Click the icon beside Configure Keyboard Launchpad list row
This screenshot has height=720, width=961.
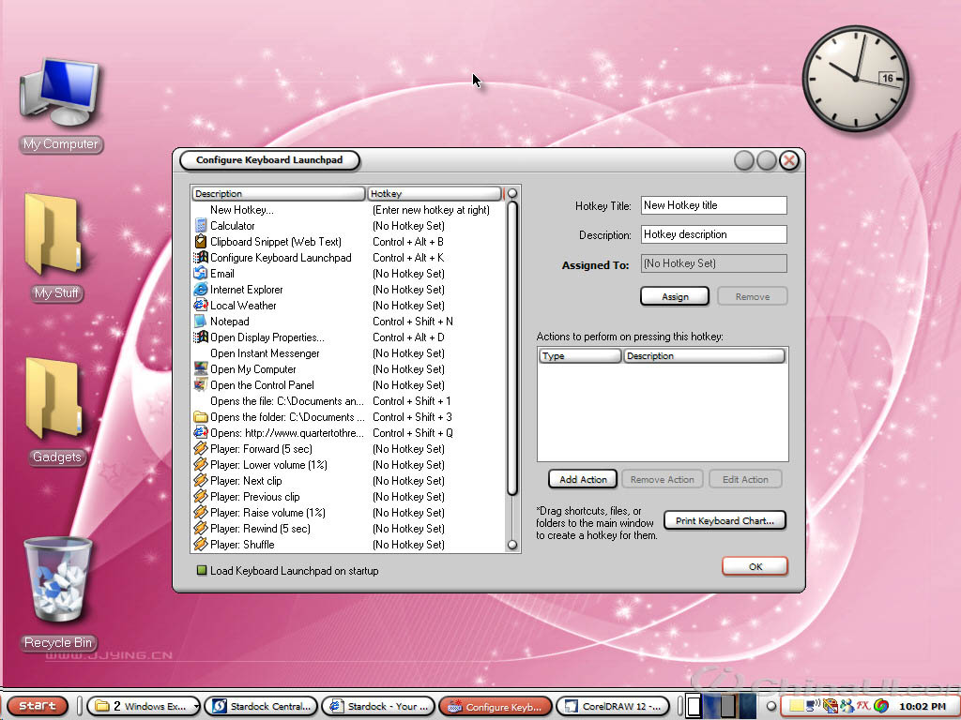(x=201, y=258)
